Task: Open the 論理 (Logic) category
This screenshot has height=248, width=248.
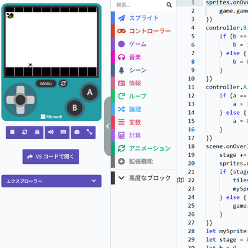Action: coord(144,109)
